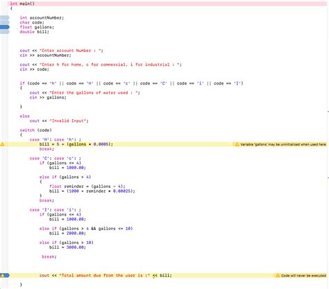This screenshot has height=289, width=329.
Task: Click the "char code;" declaration
Action: (x=32, y=22)
